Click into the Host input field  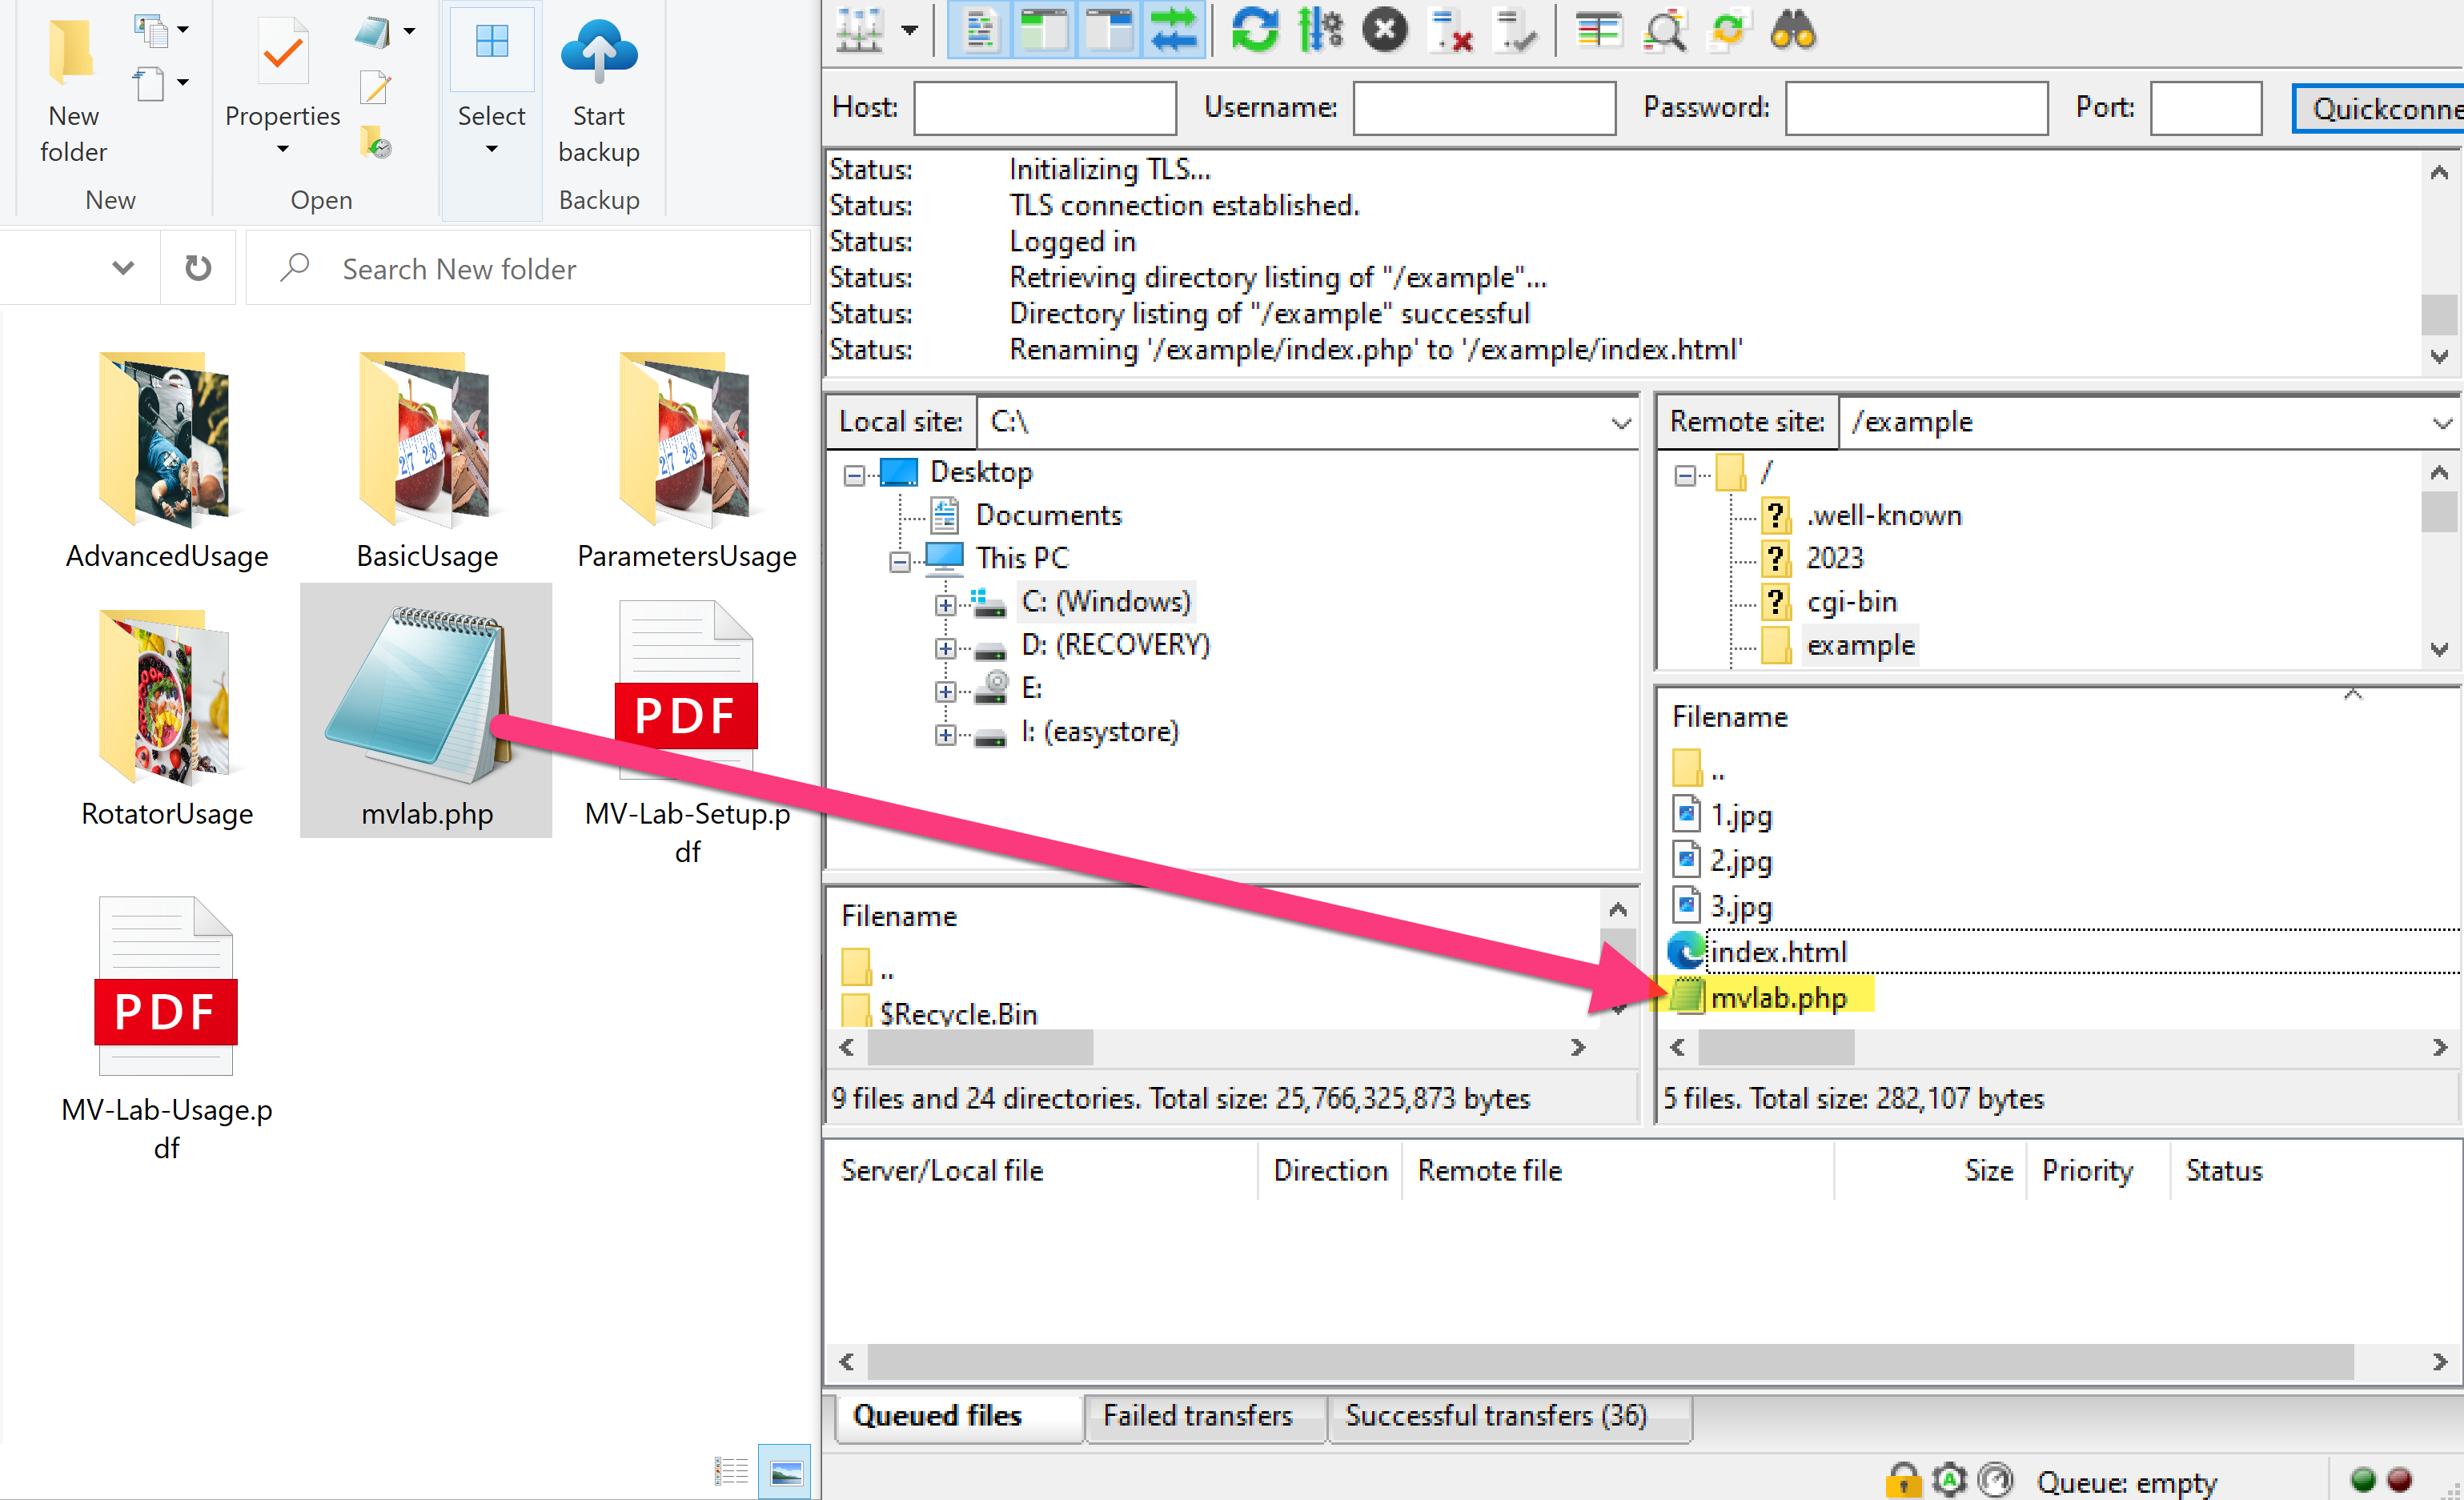(1044, 108)
